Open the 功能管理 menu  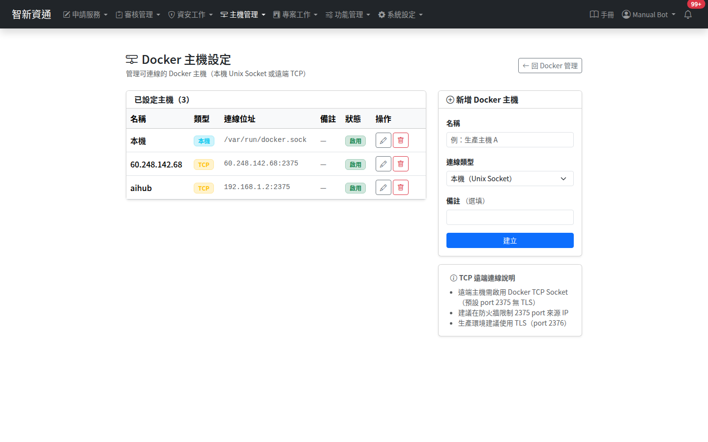(348, 15)
